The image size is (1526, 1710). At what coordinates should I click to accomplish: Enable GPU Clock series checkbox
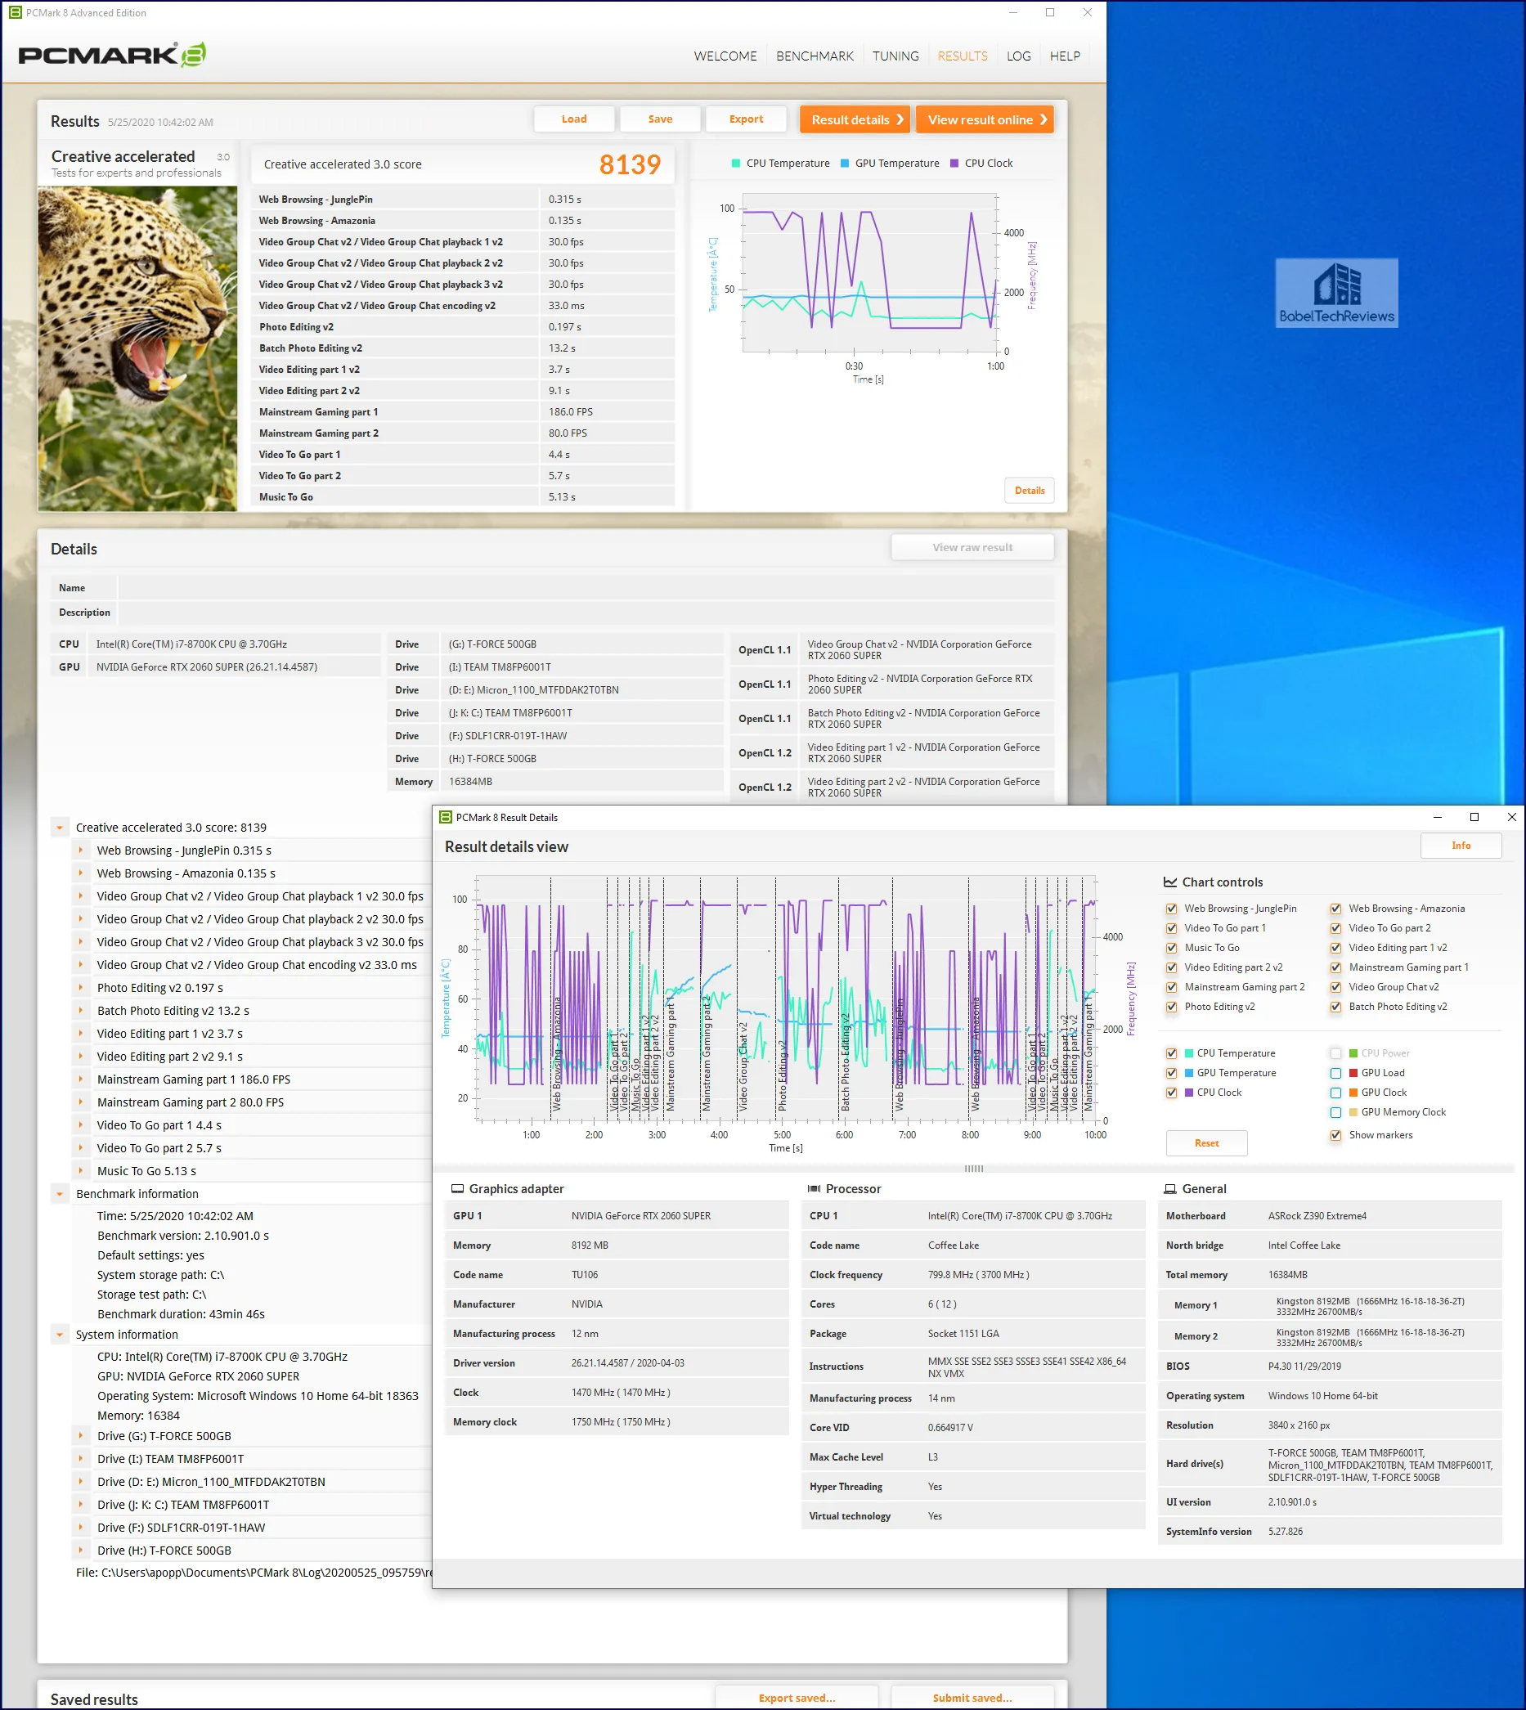(x=1335, y=1093)
